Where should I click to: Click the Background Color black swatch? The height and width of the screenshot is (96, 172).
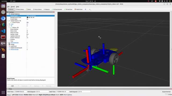[27, 17]
